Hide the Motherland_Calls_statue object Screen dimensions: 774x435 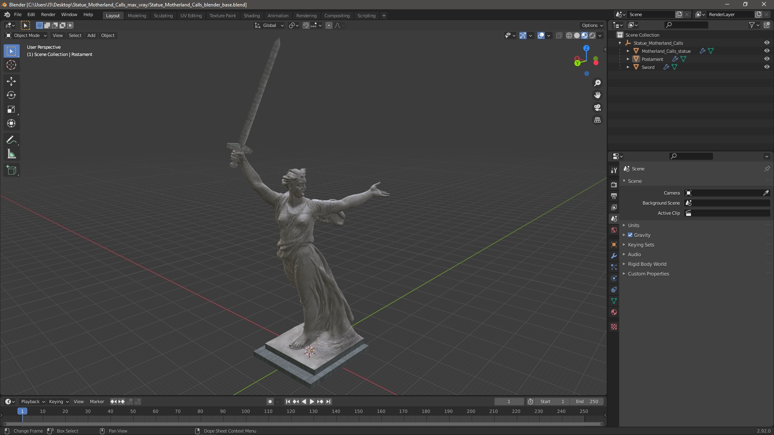tap(767, 51)
